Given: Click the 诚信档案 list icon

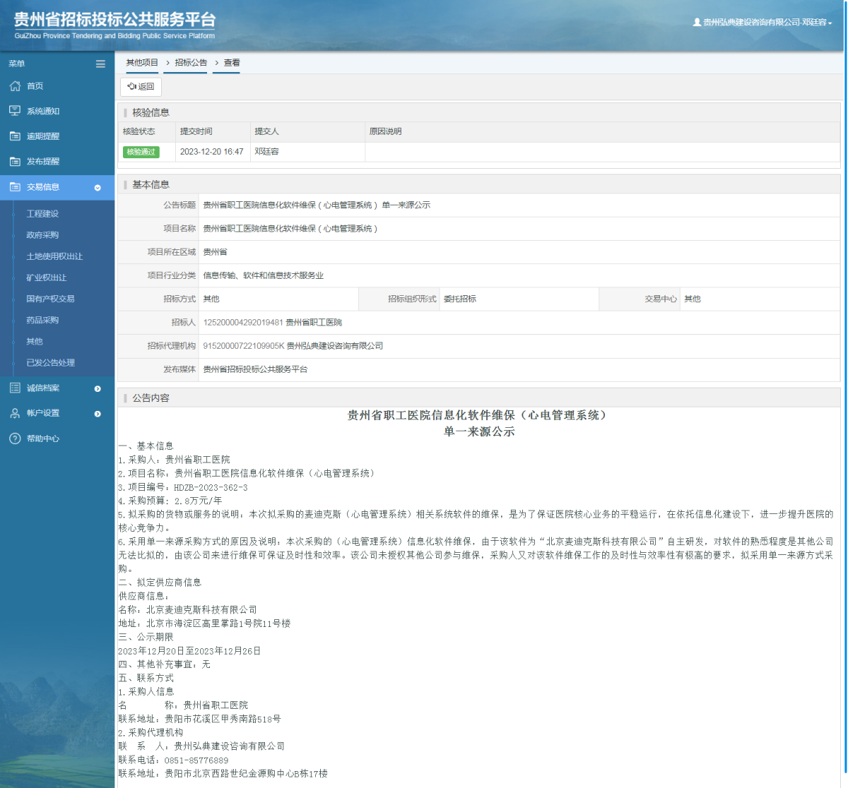Looking at the screenshot, I should coord(15,388).
